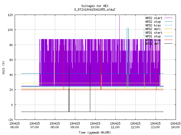Image resolution: width=181 pixels, height=135 pixels.
Task: Click the "NPD2 defl" legend label
Action: point(153,29)
